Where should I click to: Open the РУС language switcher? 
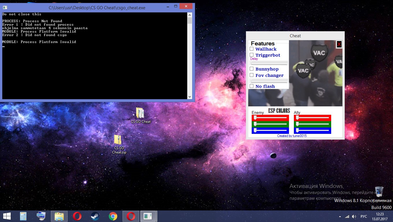point(364,217)
